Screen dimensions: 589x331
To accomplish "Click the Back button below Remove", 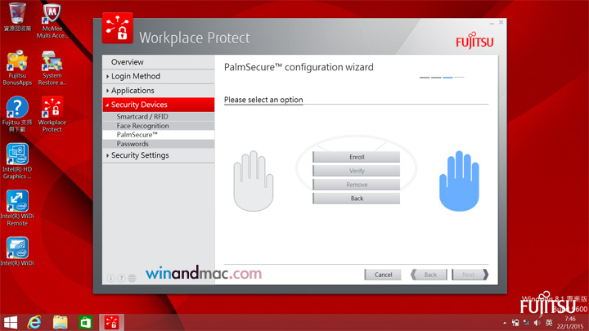I will (356, 198).
